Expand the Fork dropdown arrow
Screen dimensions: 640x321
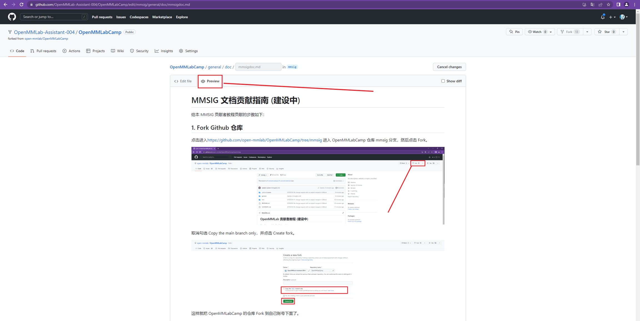point(587,32)
